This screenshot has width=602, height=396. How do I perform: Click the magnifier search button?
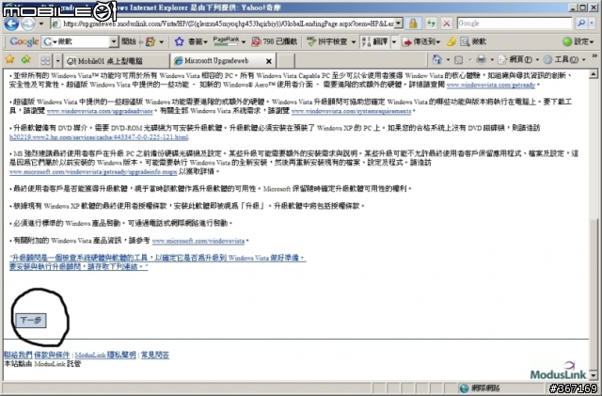[x=581, y=24]
